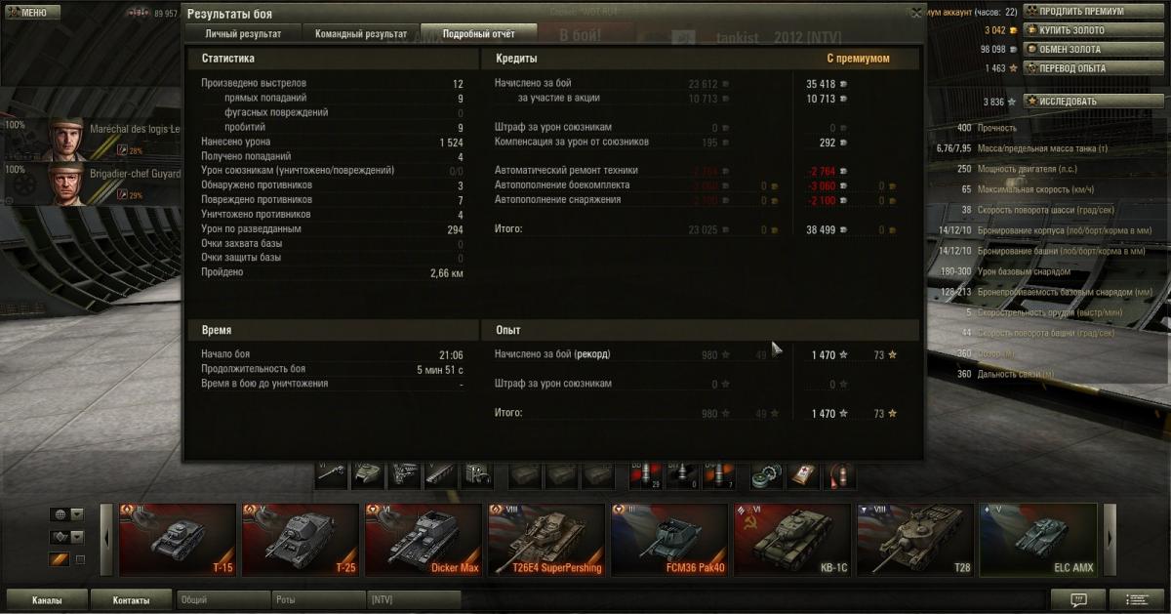The image size is (1171, 614).
Task: Click the 29% skill icon of second crewman
Action: pyautogui.click(x=123, y=196)
